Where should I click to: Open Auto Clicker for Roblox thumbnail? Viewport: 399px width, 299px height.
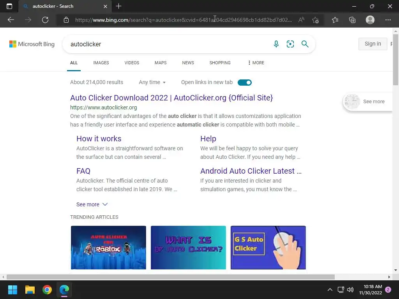108,247
